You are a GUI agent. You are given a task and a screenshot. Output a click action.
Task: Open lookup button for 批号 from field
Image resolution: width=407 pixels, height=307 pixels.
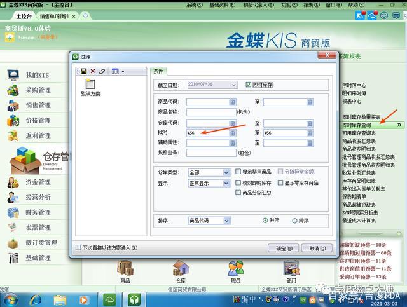[x=233, y=133]
